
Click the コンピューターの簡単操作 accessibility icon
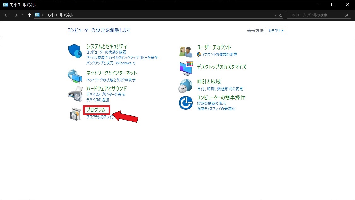point(186,102)
